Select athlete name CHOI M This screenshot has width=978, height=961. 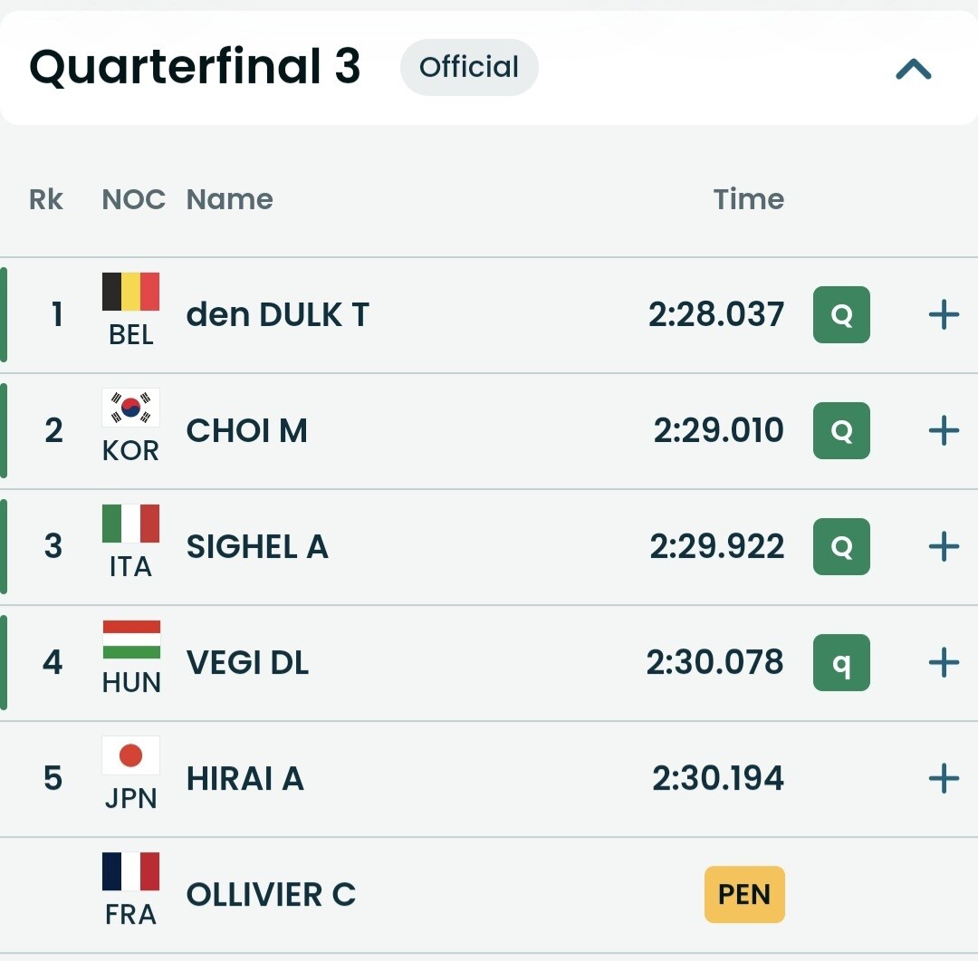246,430
